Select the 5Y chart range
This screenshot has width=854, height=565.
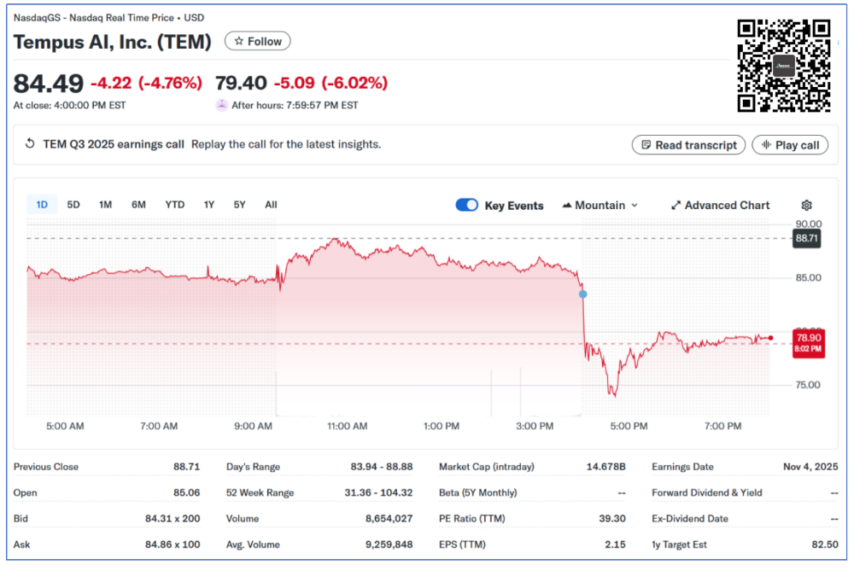coord(239,205)
